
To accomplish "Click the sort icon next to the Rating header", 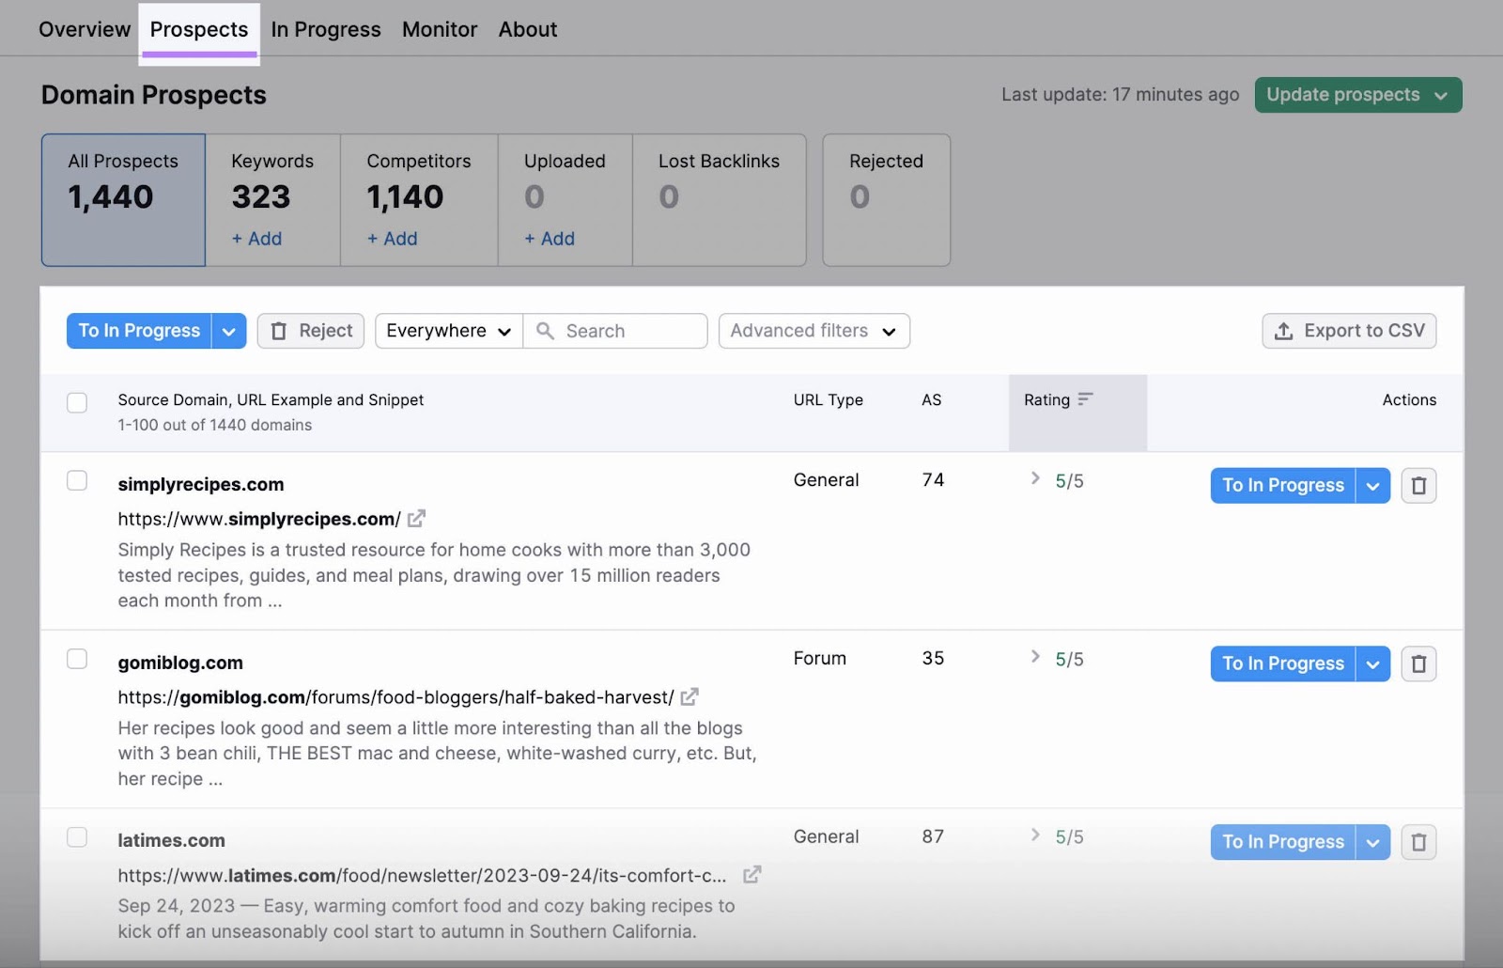I will pyautogui.click(x=1087, y=399).
